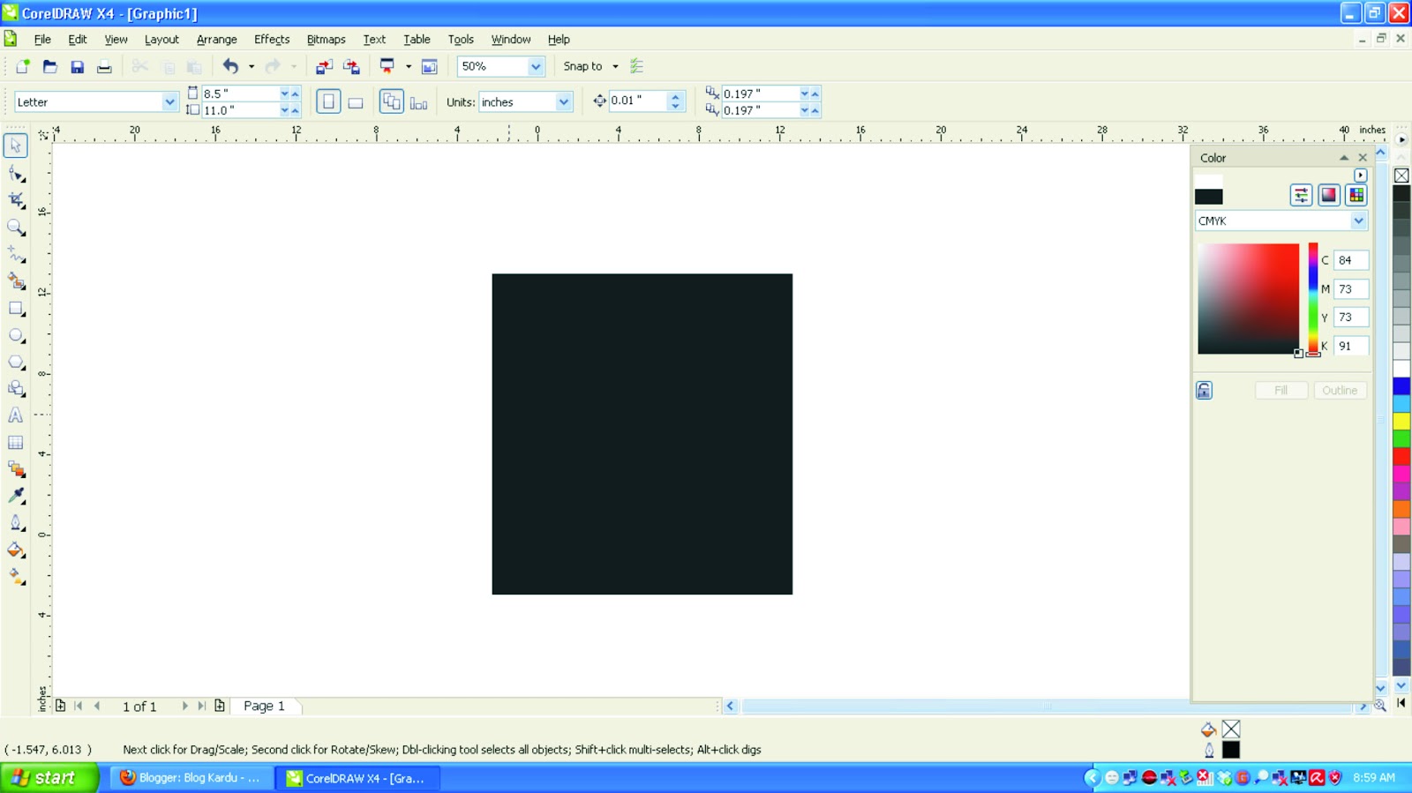
Task: Select the Basic Shapes tool
Action: pos(16,388)
